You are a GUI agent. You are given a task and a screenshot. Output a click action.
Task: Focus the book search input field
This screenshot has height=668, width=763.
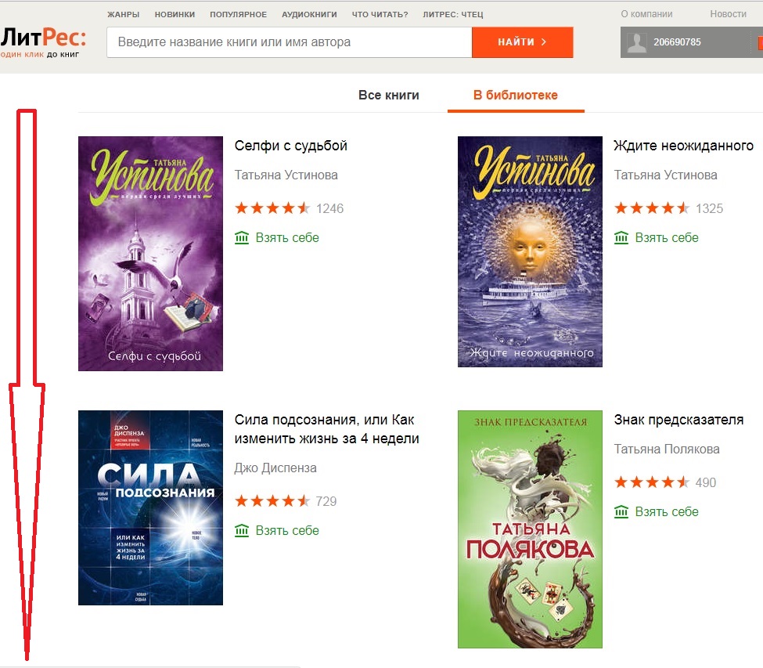tap(290, 42)
